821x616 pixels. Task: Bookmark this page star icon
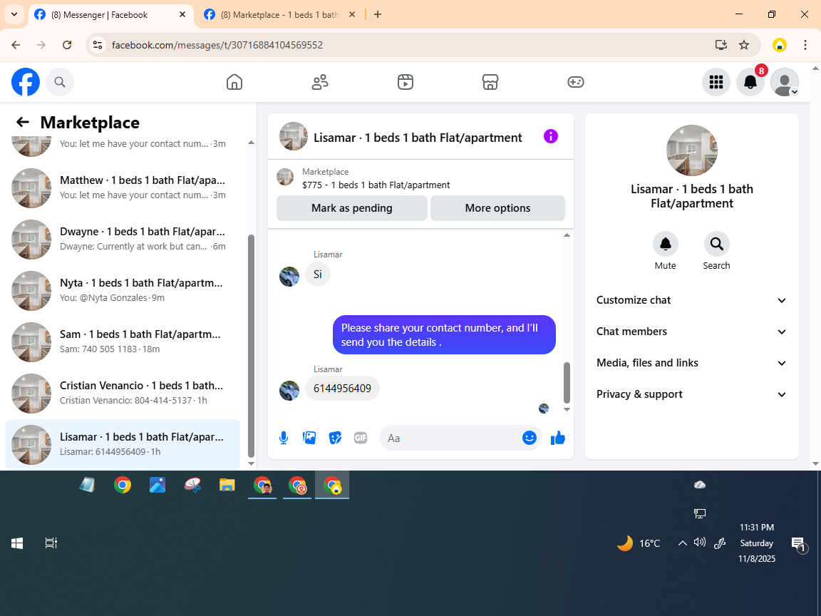click(744, 45)
